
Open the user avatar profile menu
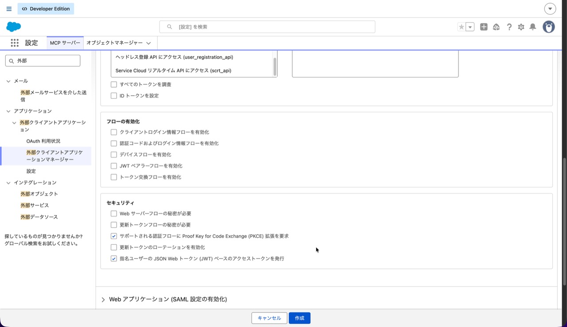coord(549,27)
